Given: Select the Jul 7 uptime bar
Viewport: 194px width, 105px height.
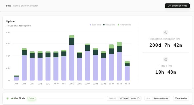Looking at the screenshot, I should coord(32,66).
